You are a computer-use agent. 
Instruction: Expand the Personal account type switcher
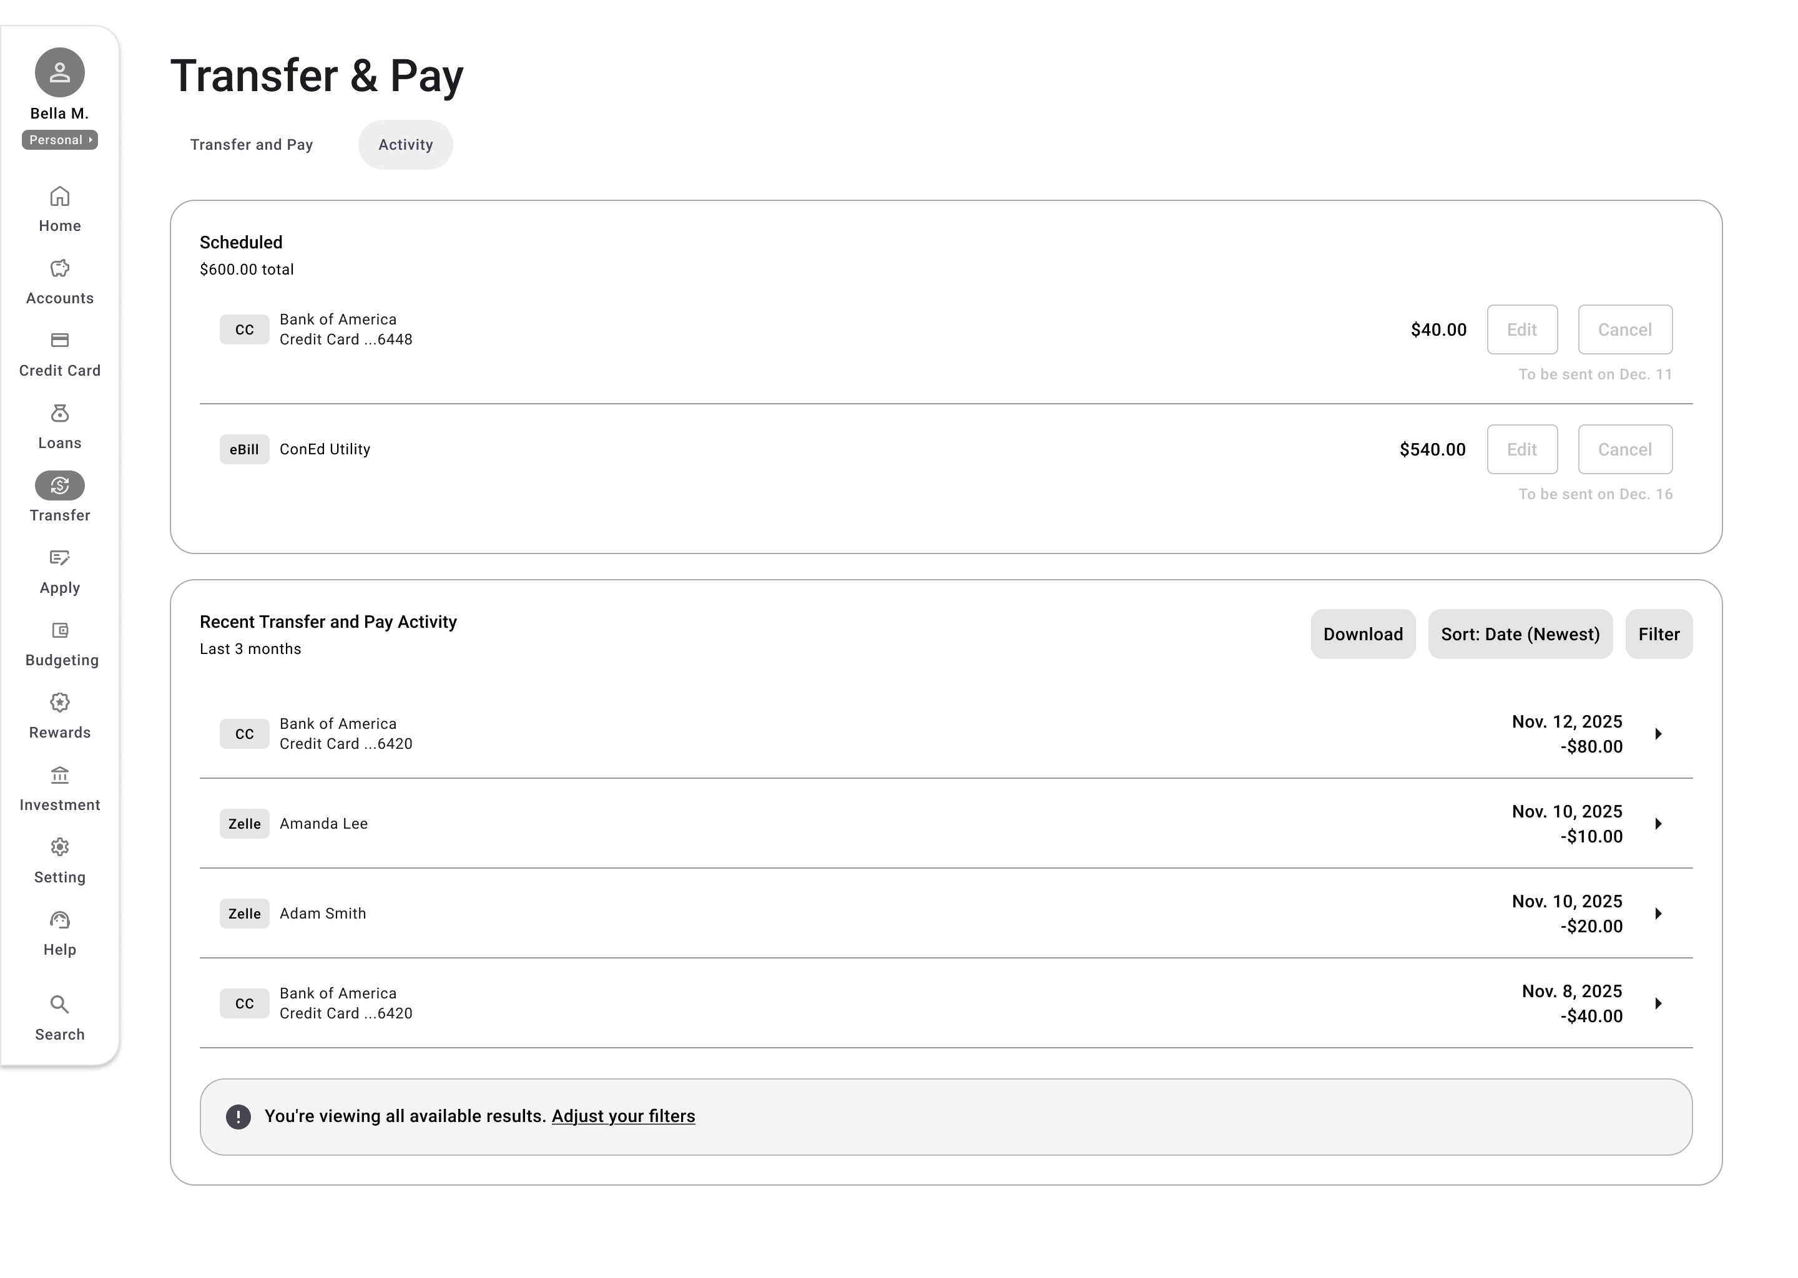[60, 140]
